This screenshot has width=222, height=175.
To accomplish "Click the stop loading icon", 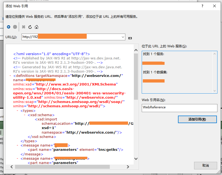I will click(x=15, y=27).
